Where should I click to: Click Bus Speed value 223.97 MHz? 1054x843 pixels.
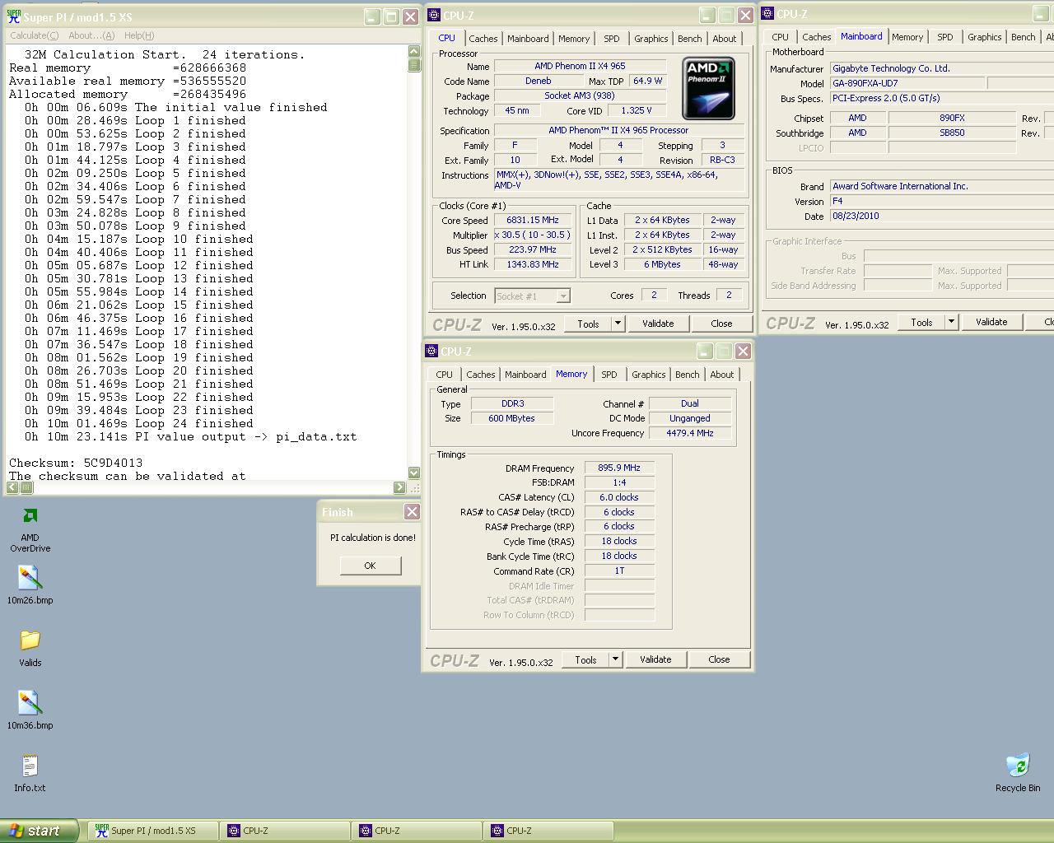click(x=533, y=249)
